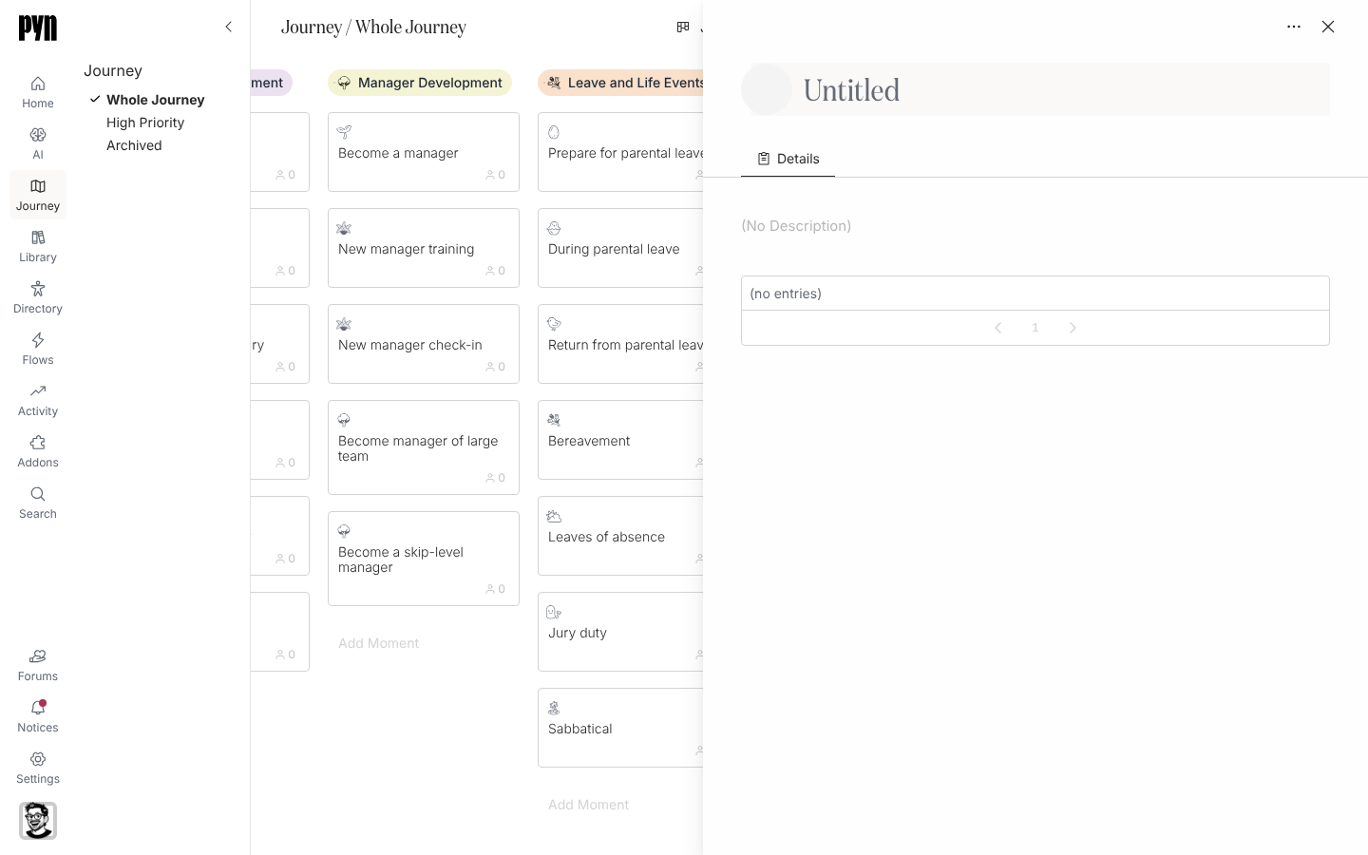Go to previous page of entries
Screen dimensions: 1368x855
[x=997, y=328]
